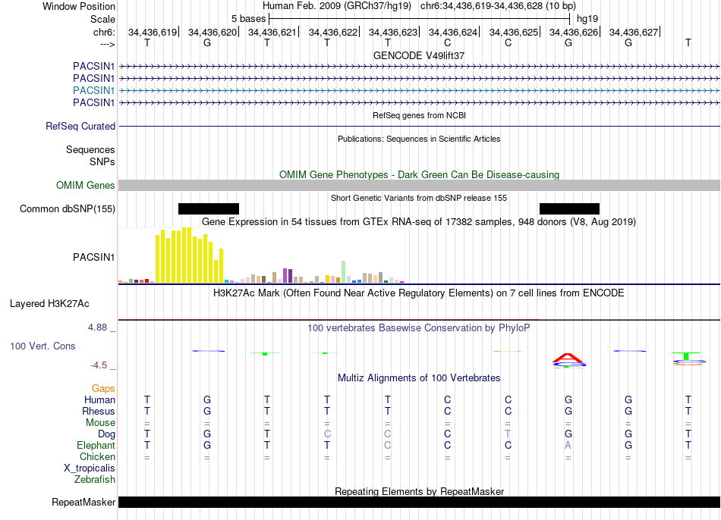Open the GENCODE V49lift37 track title
This screenshot has width=721, height=520.
pos(419,55)
